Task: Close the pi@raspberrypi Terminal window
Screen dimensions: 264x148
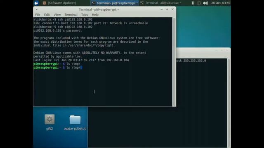Action: [x=172, y=9]
